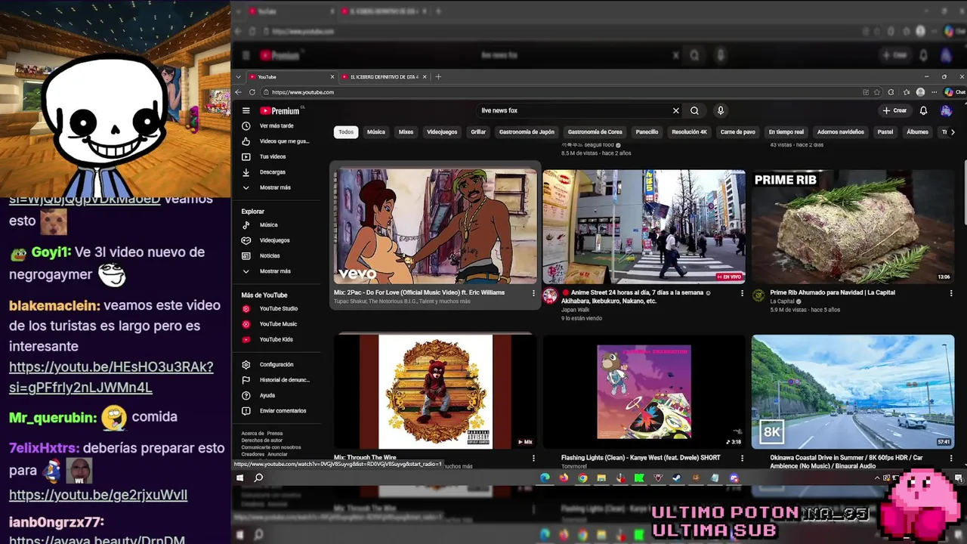
Task: Select the Resolución 4K chip
Action: 690,132
